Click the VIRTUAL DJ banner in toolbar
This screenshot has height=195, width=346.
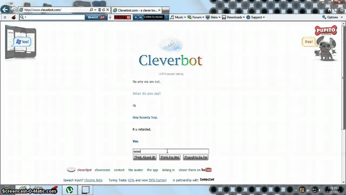coord(122,17)
